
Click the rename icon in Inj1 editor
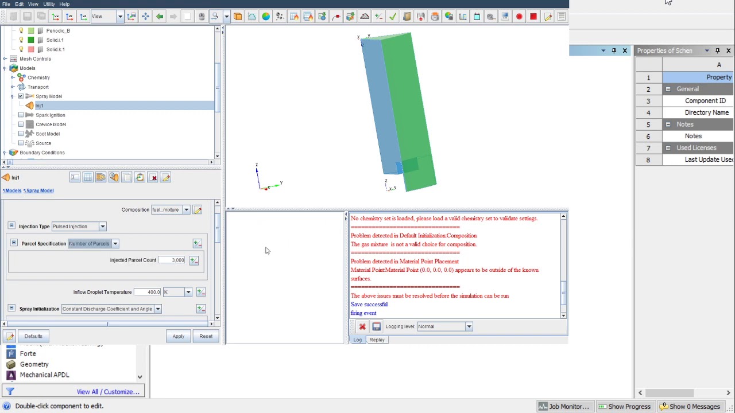(75, 178)
